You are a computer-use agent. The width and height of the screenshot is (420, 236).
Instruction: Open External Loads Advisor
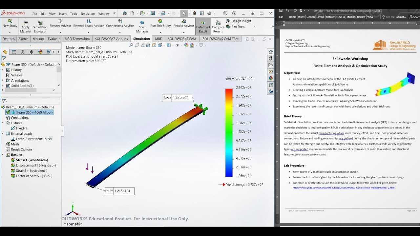coord(89,23)
